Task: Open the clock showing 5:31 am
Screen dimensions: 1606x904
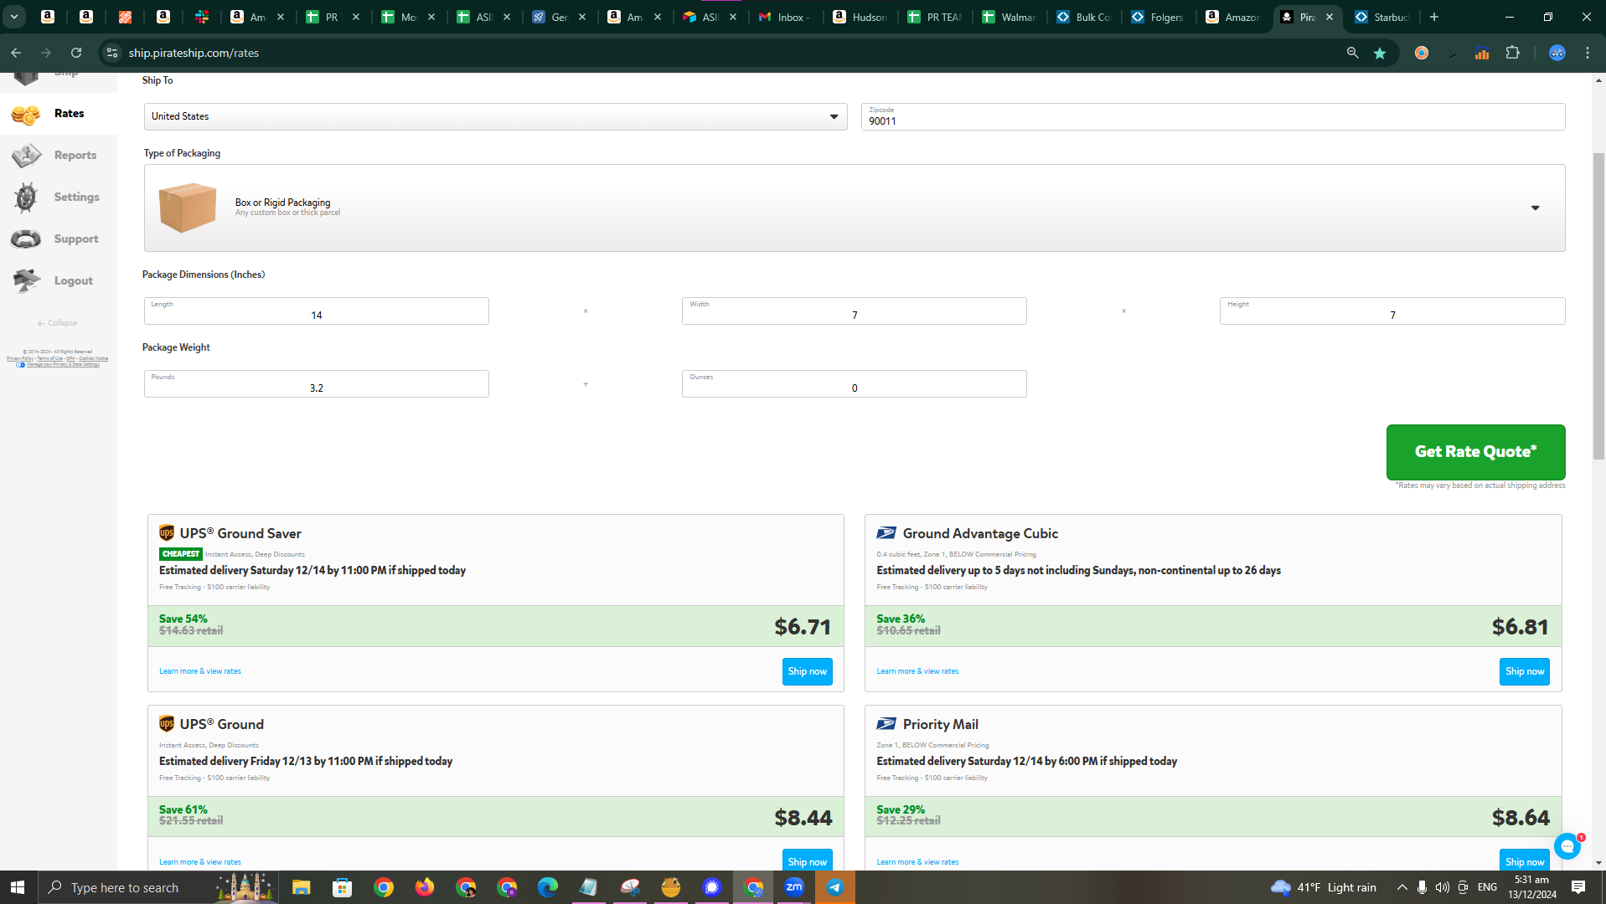Action: coord(1532,887)
